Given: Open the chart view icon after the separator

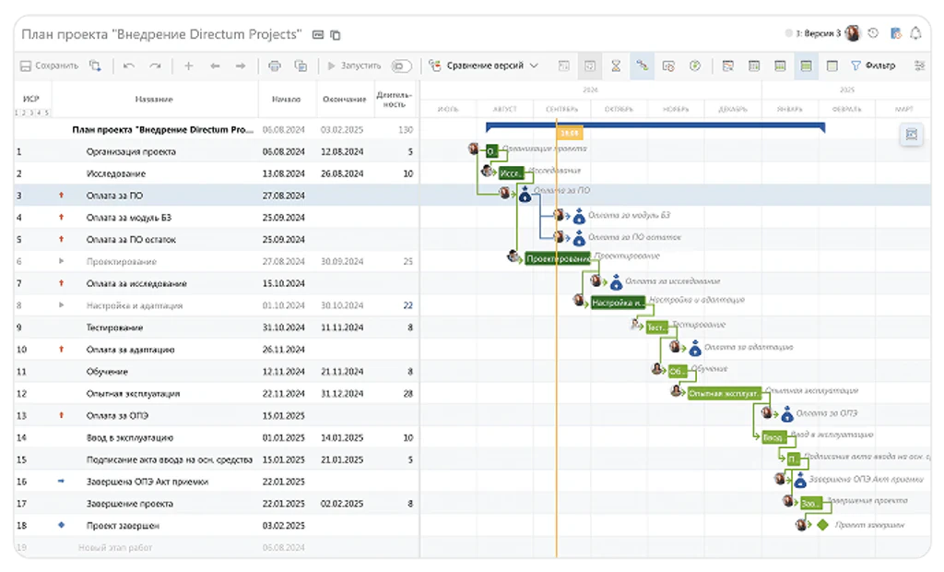Looking at the screenshot, I should pyautogui.click(x=728, y=66).
